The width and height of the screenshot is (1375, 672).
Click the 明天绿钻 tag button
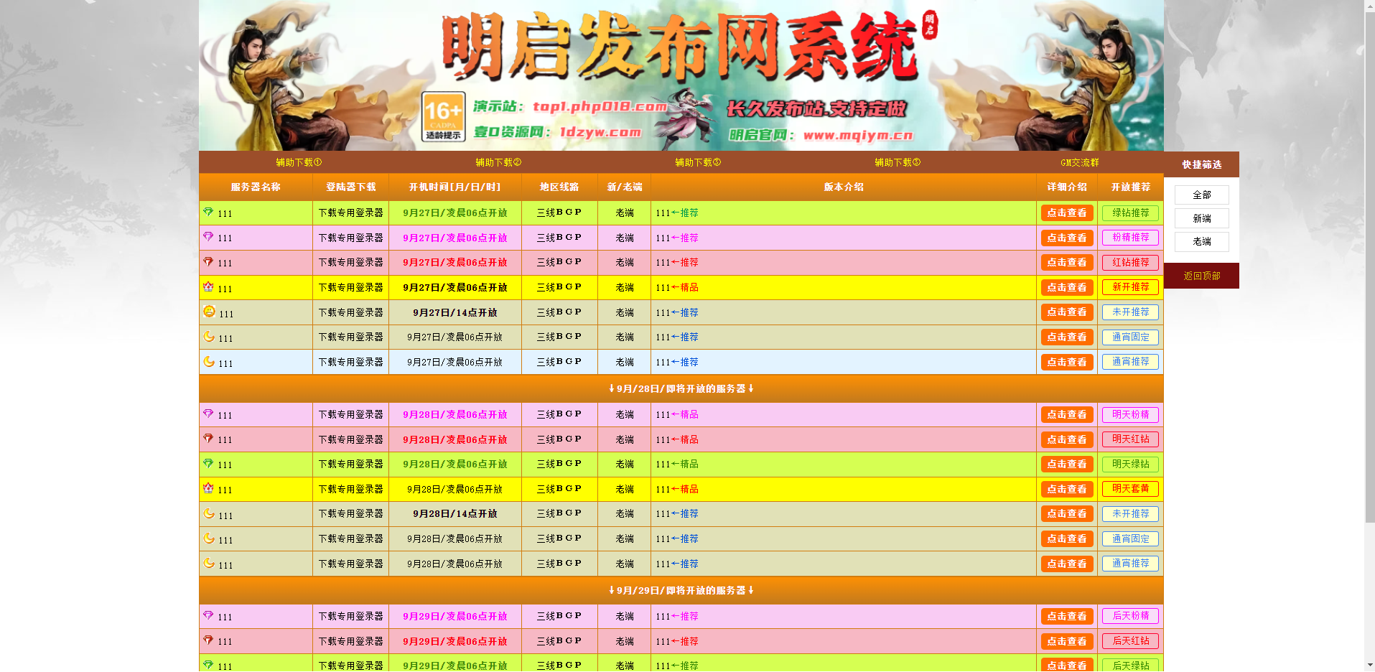[x=1131, y=465]
